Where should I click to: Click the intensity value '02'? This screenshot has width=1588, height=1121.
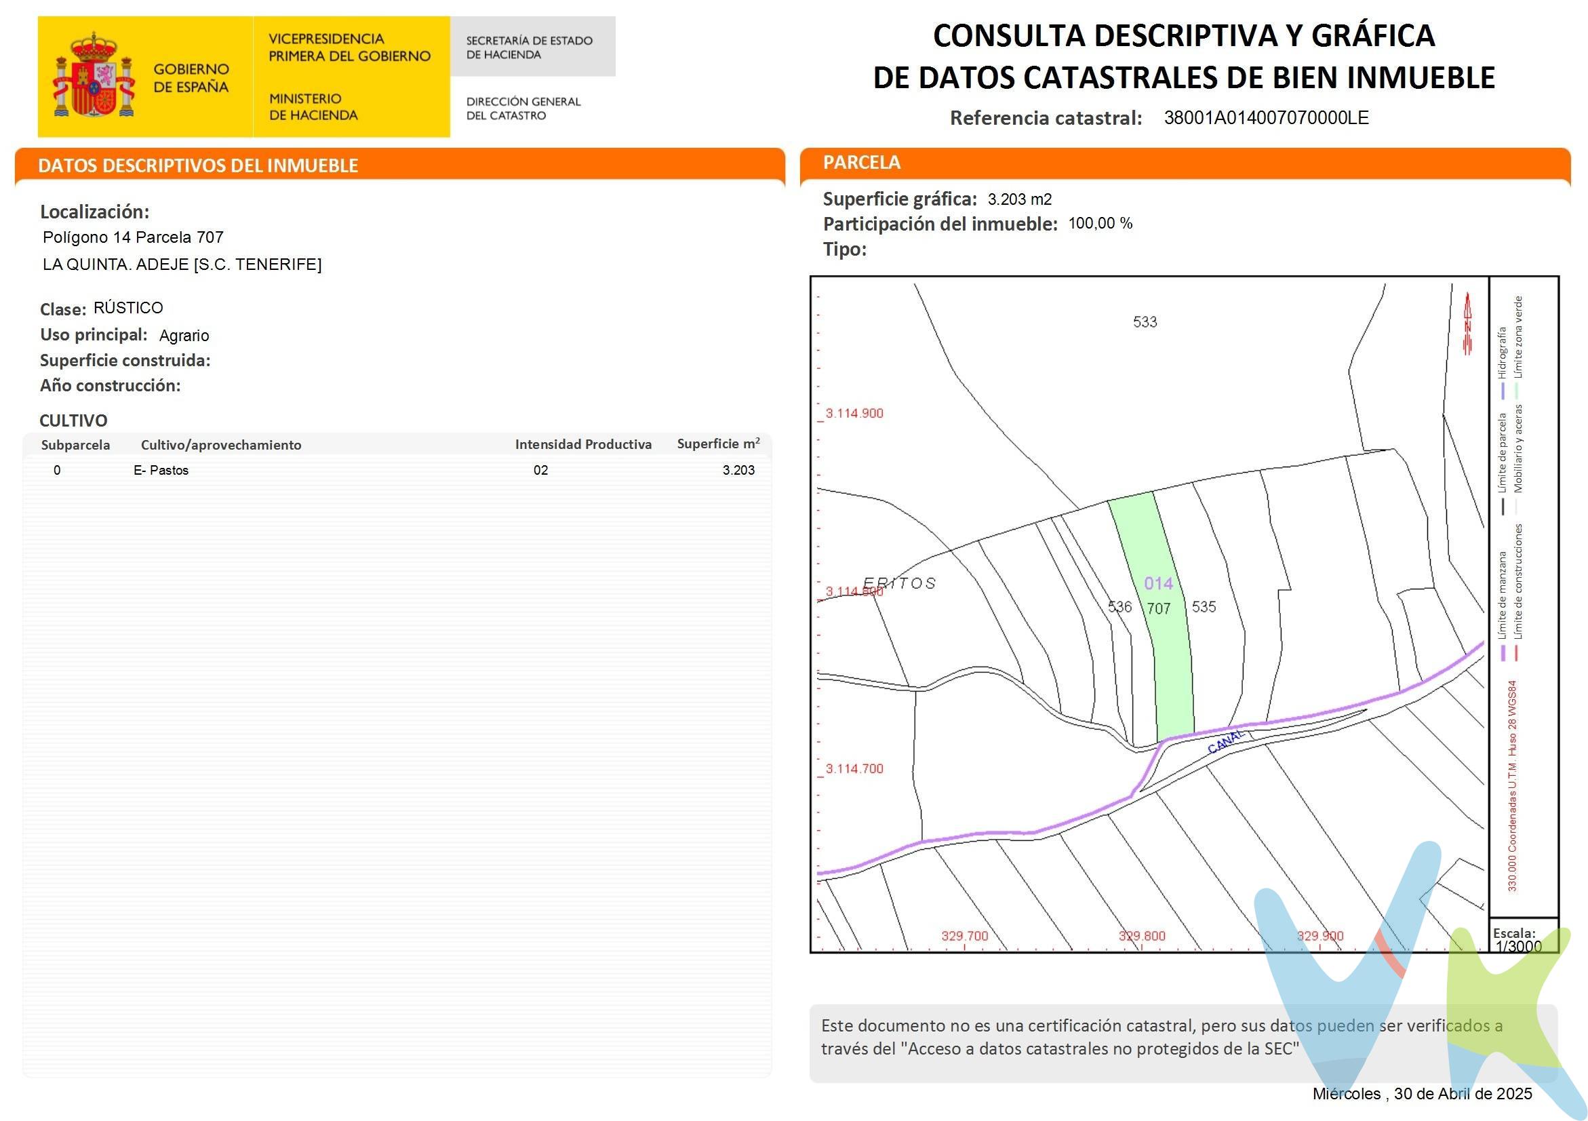point(541,470)
